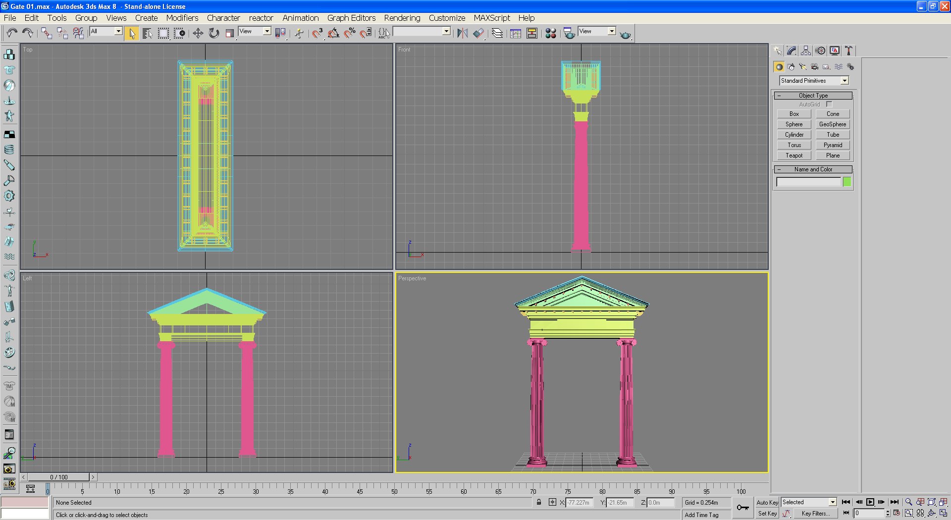Image resolution: width=951 pixels, height=520 pixels.
Task: Toggle Angle Snap on the toolbar
Action: point(333,33)
